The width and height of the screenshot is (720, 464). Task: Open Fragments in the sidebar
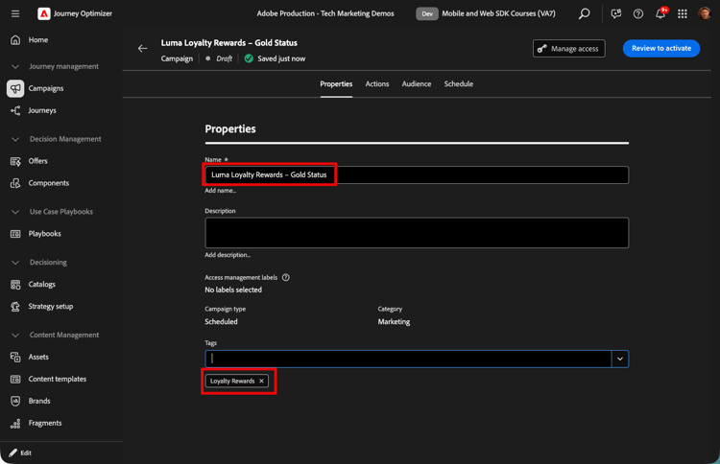pyautogui.click(x=45, y=423)
